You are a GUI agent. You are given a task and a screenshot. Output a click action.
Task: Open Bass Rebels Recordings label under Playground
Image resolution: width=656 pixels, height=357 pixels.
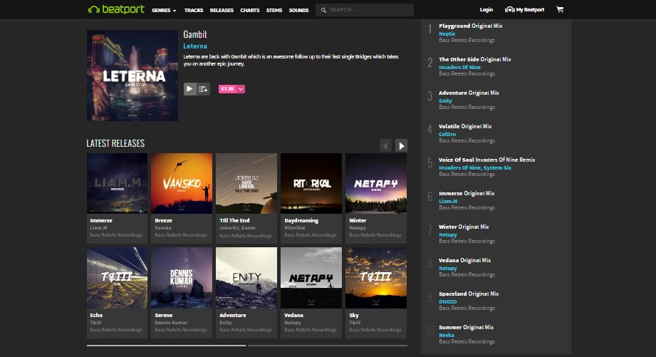click(467, 40)
